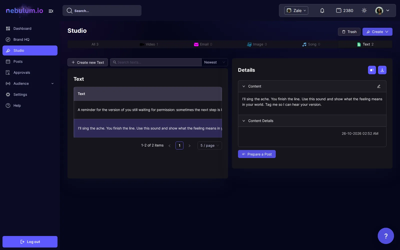This screenshot has height=250, width=400.
Task: Open the Newest sort dropdown
Action: coord(214,62)
